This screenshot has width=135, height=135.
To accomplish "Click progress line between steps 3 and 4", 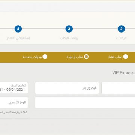I will (43, 28).
